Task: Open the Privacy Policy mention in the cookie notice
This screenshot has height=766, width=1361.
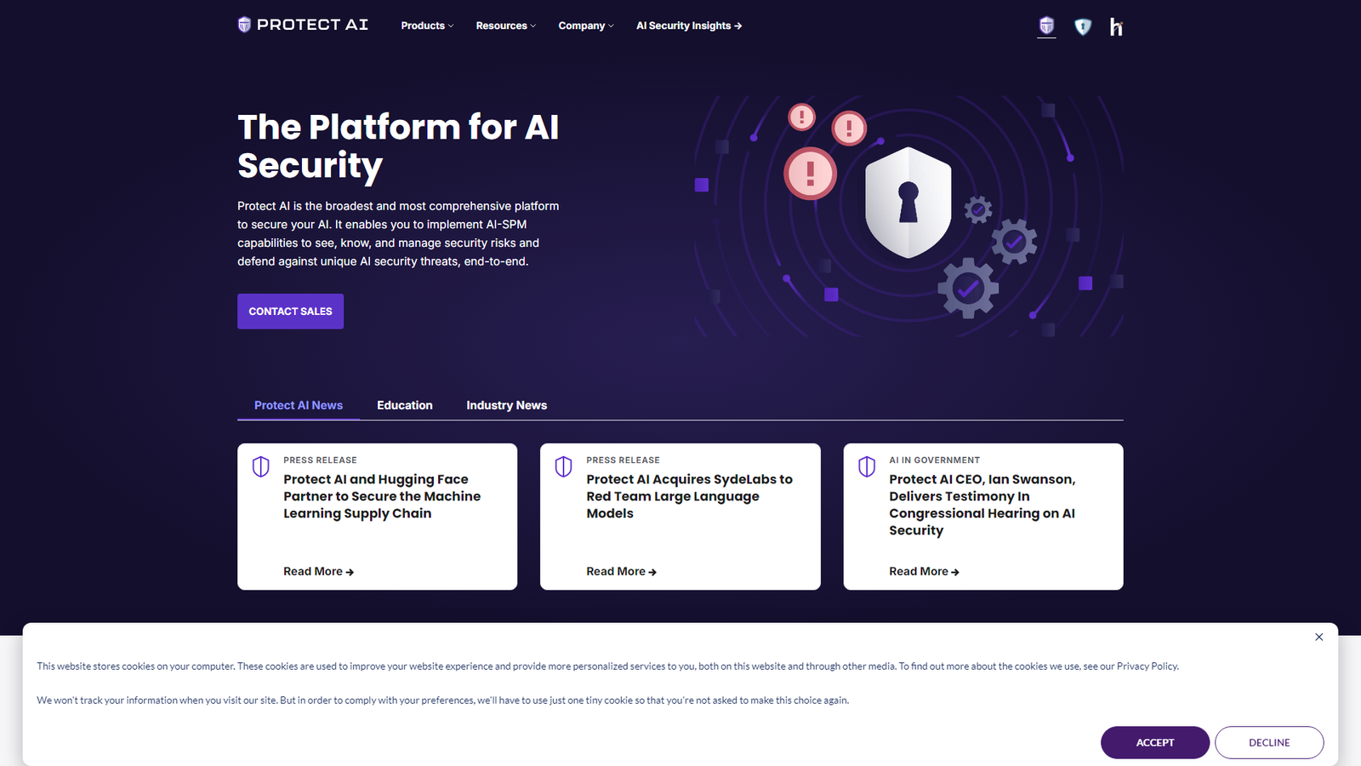Action: point(1147,666)
